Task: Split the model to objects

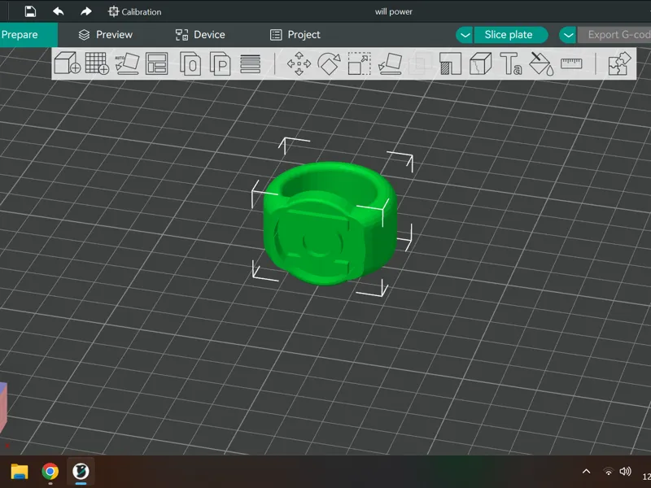Action: tap(190, 63)
